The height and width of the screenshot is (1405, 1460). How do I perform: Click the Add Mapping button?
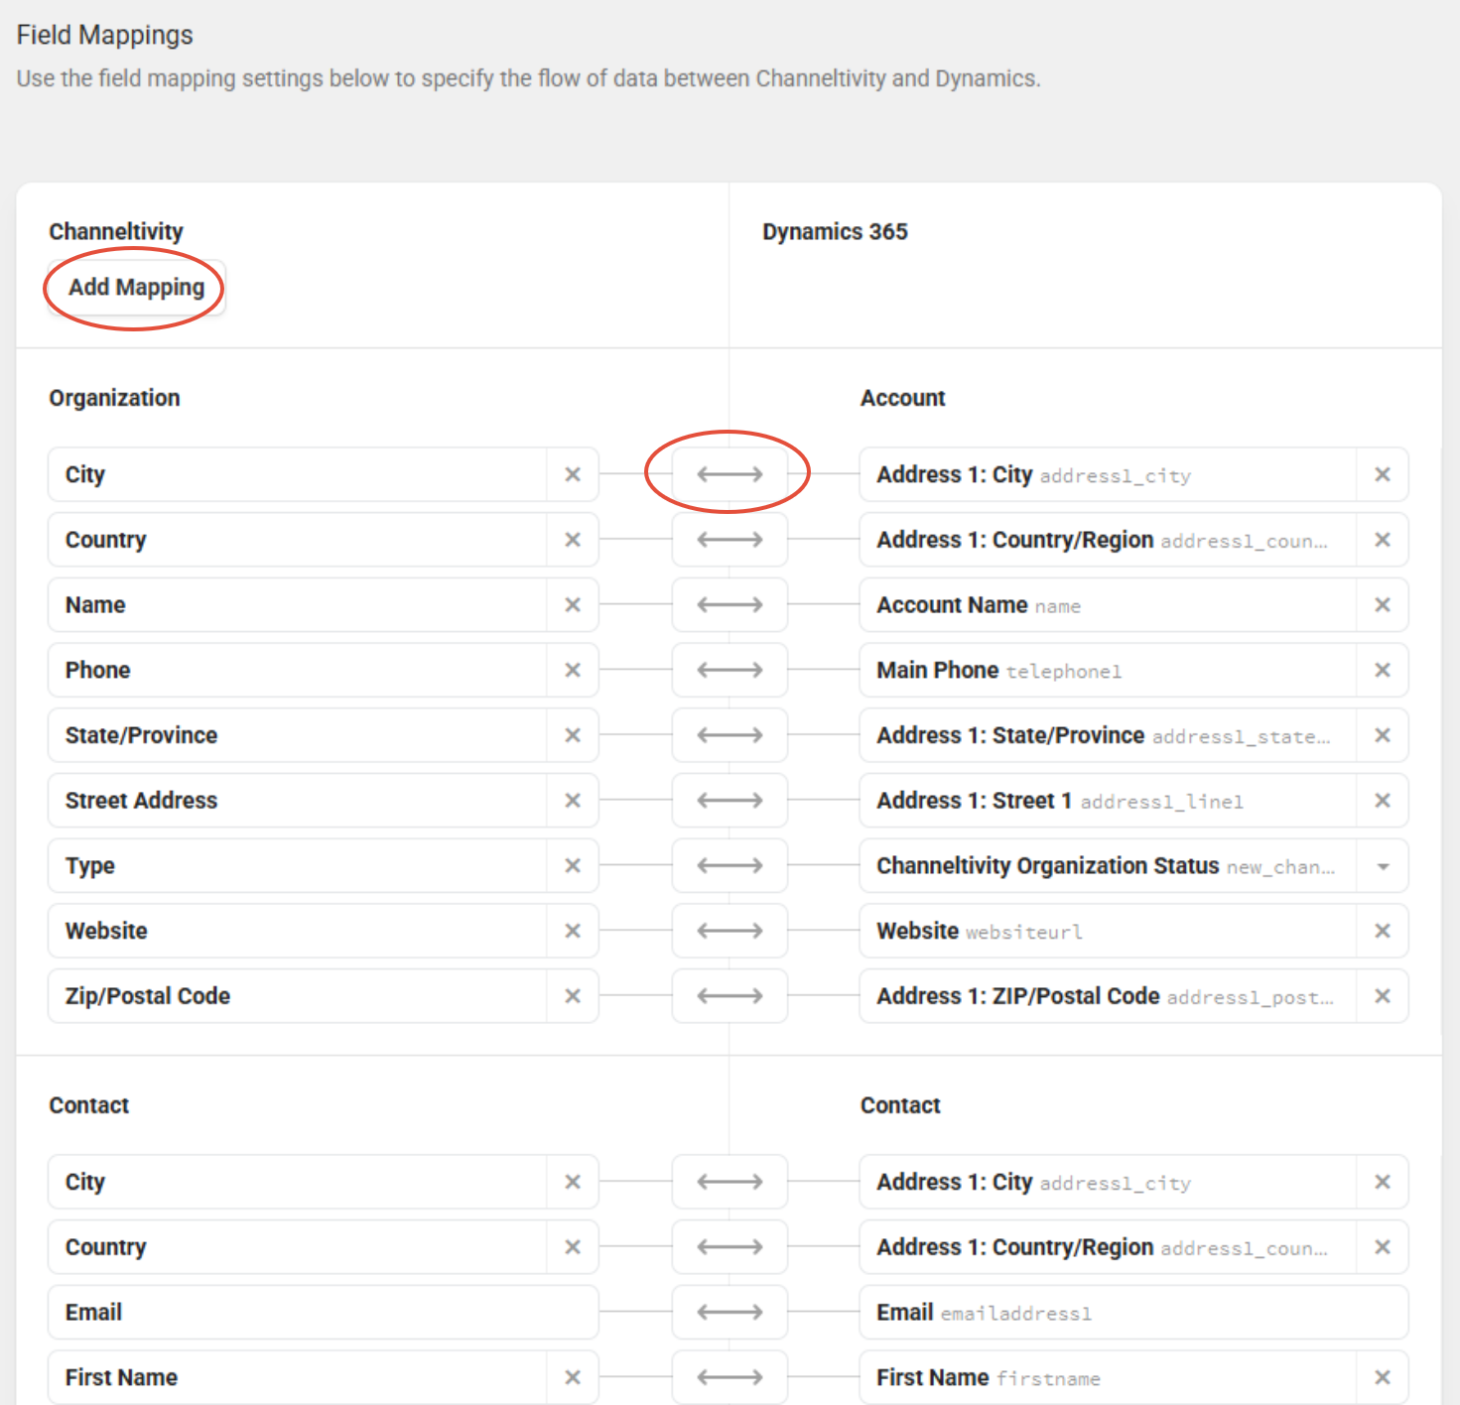(x=136, y=288)
